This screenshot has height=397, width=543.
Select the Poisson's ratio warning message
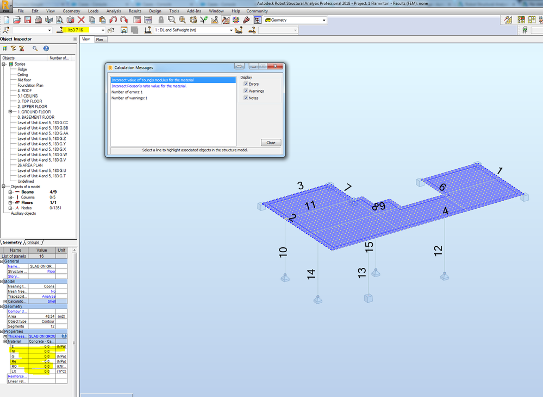point(149,86)
